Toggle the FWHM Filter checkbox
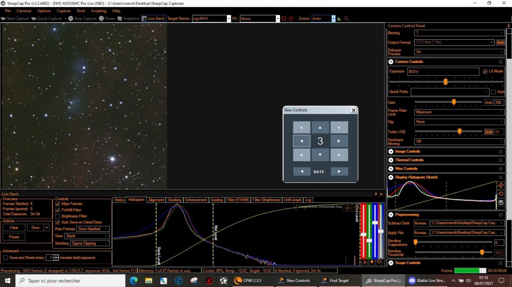Image resolution: width=512 pixels, height=287 pixels. 58,210
